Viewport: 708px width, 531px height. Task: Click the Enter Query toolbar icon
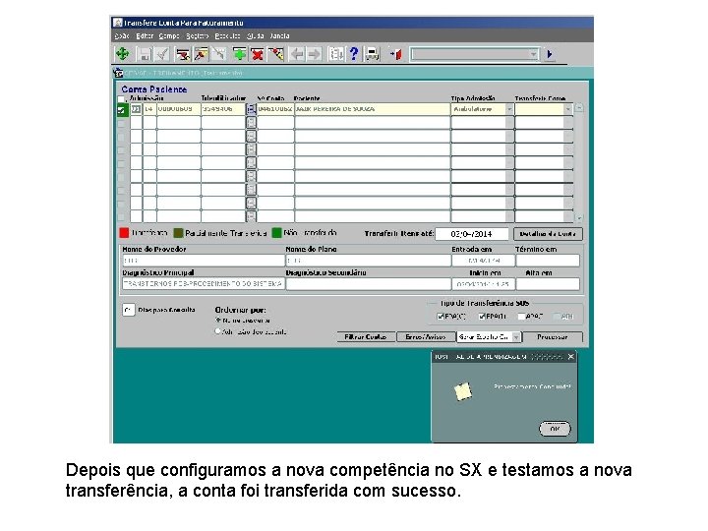[183, 55]
